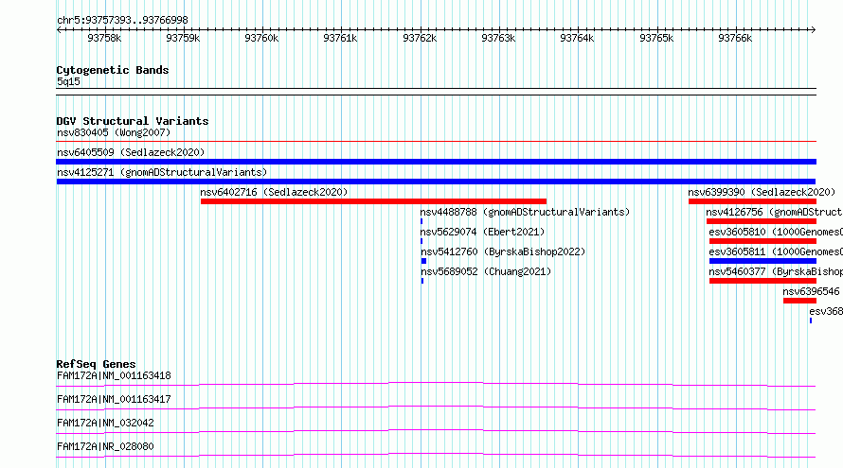Click the chr5:93757393..93766998 coordinate text

click(x=122, y=21)
